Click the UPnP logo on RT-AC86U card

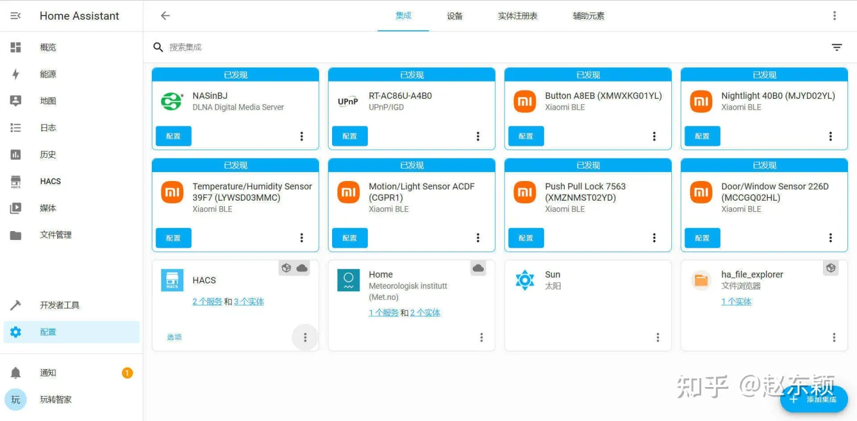point(348,101)
